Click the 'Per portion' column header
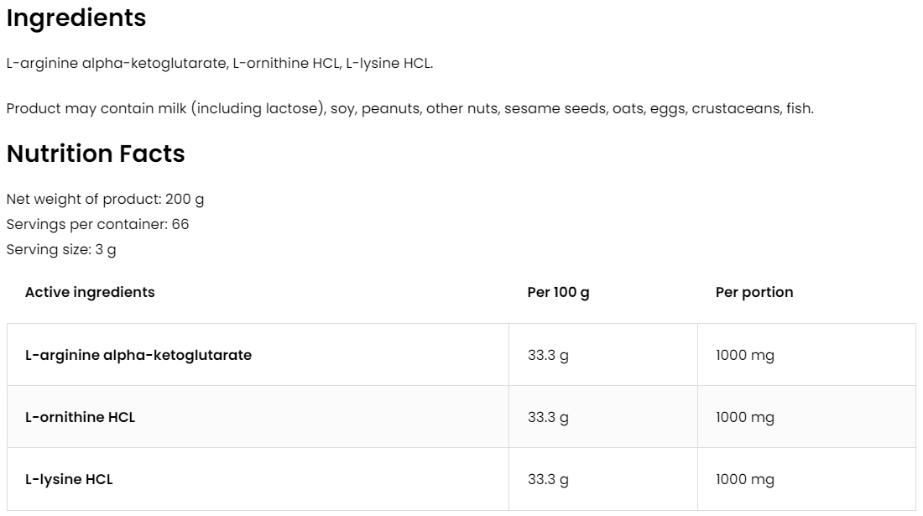Screen dimensions: 923x516 754,292
